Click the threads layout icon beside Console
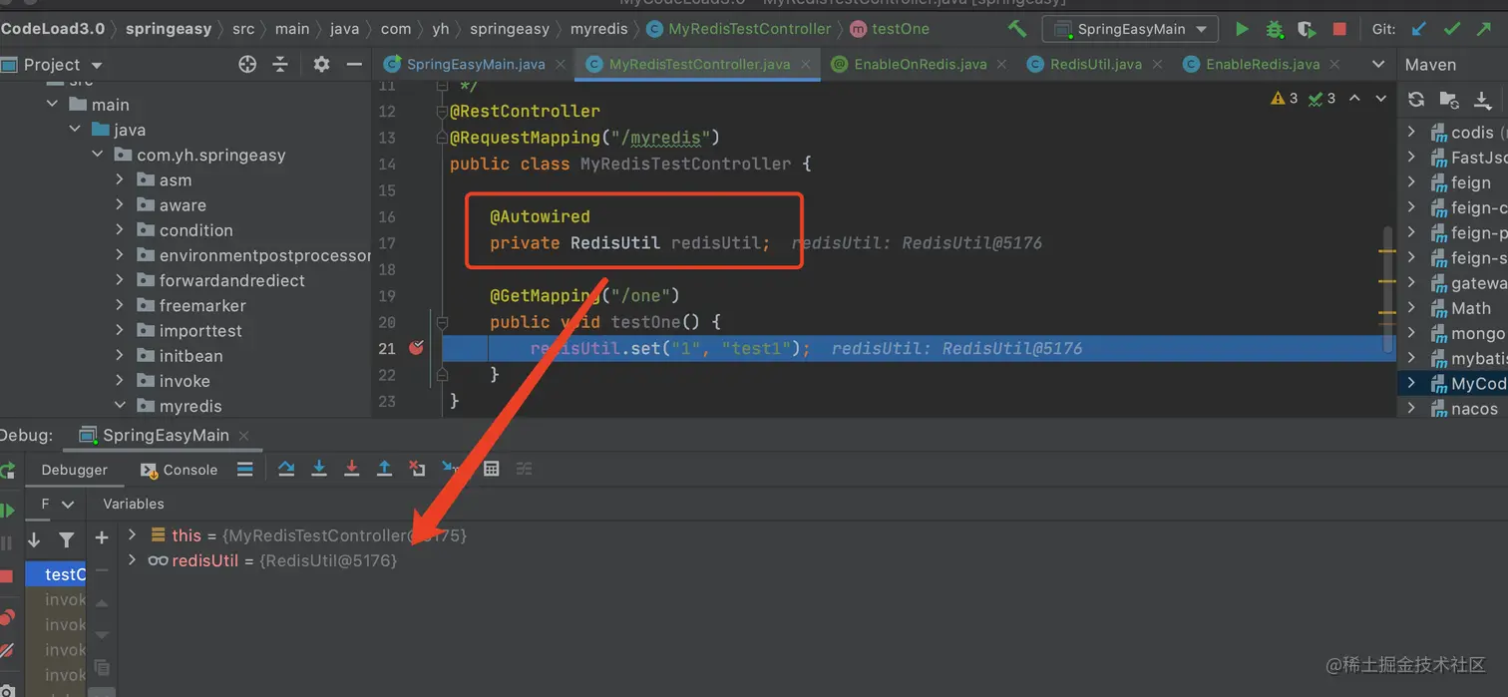 [x=245, y=469]
